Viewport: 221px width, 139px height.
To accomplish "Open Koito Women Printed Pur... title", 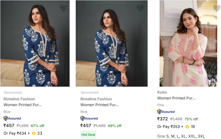I will pyautogui.click(x=176, y=98).
